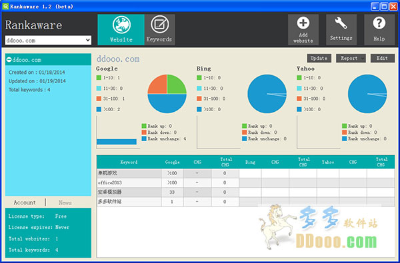Click the Google column header
This screenshot has width=400, height=263.
tap(172, 162)
